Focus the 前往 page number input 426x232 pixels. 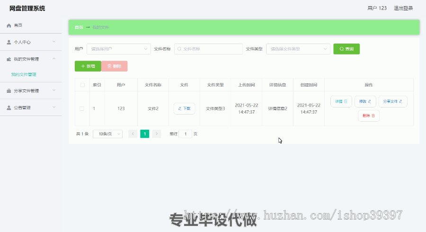[185, 134]
